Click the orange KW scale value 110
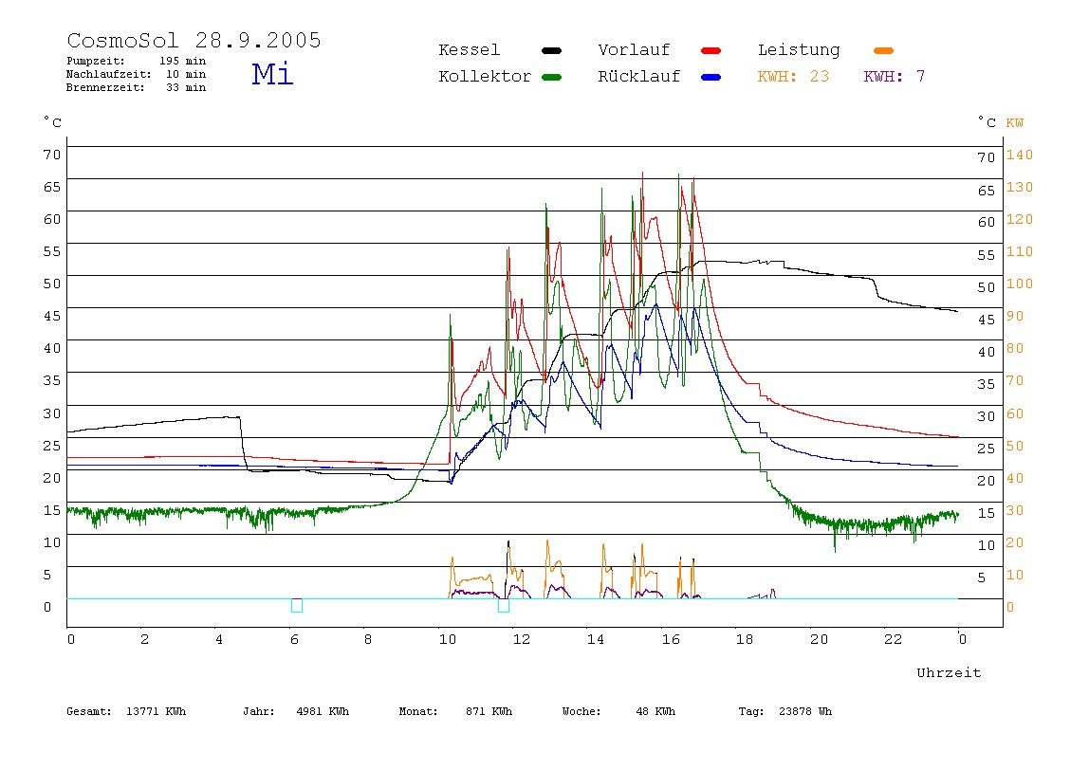 coord(1020,251)
